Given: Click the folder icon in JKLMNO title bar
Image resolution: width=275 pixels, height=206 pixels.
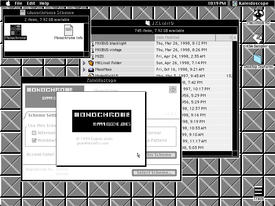Looking at the screenshot, I should 148,23.
